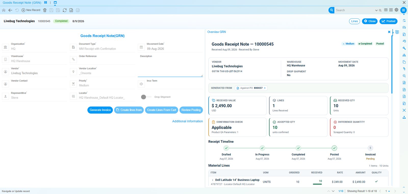Click the Received Value card $ 2,490.00
Screen dimensions: 408x194
click(237, 105)
